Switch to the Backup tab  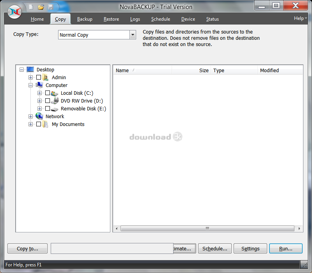pyautogui.click(x=85, y=19)
